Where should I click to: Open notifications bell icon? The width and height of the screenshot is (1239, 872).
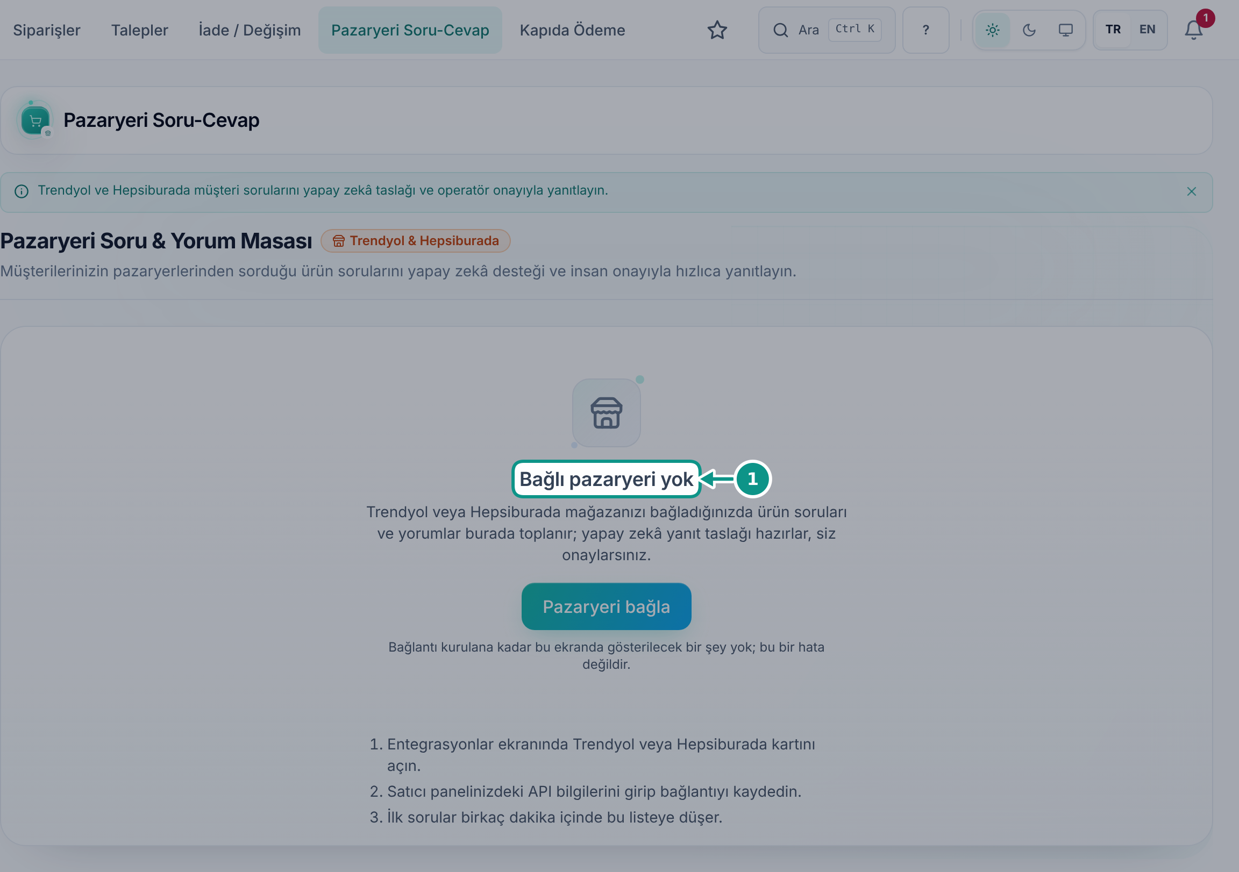pos(1193,30)
